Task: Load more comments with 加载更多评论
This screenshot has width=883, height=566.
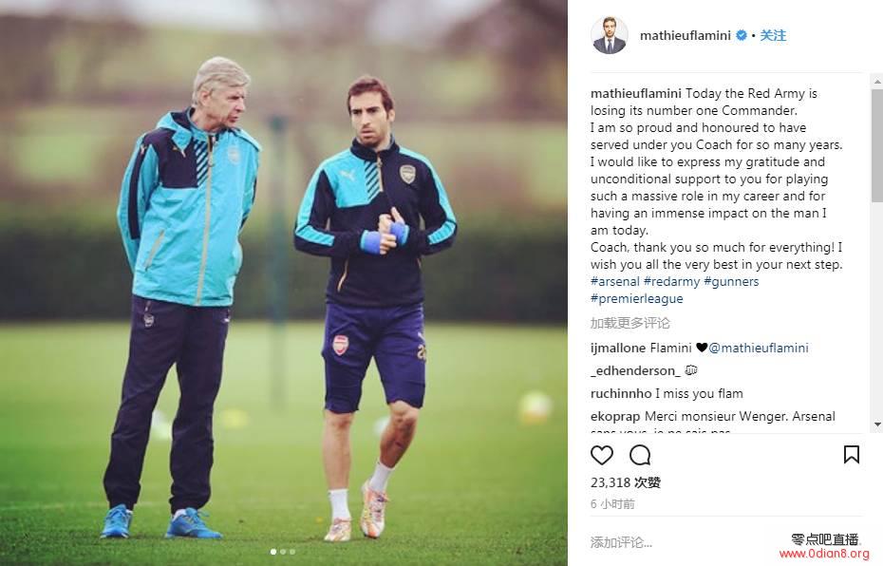Action: pyautogui.click(x=630, y=323)
